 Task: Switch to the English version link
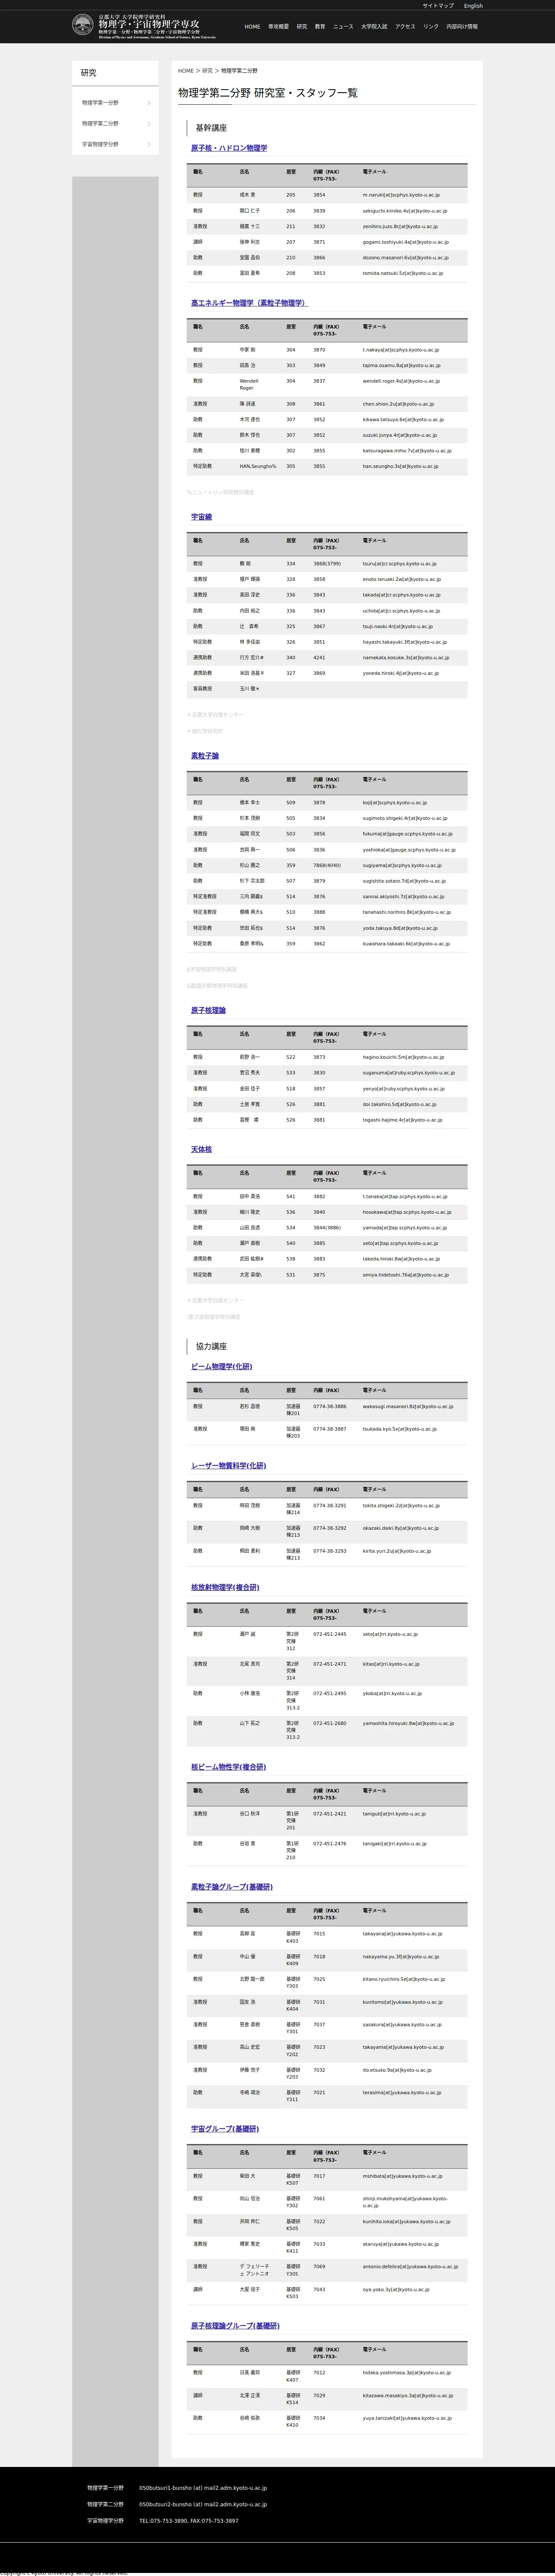[473, 6]
